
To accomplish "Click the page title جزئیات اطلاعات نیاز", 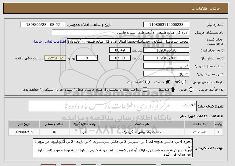I will pyautogui.click(x=205, y=9).
